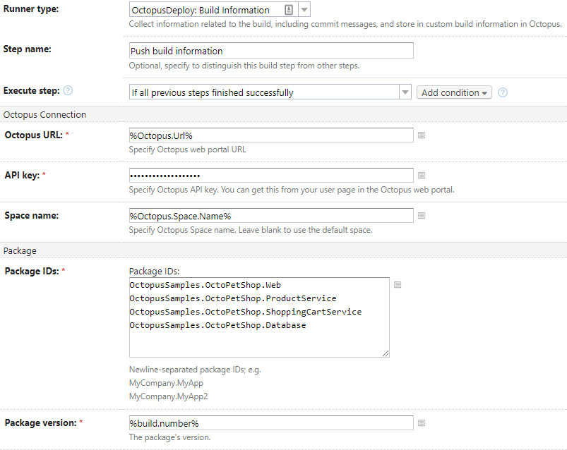Click the help icon beside Execute step label

(x=68, y=91)
